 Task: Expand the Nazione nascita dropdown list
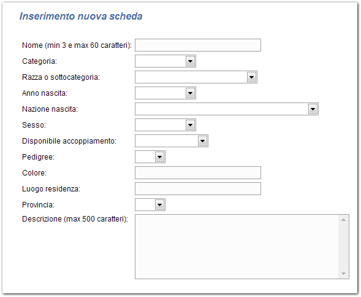tap(313, 109)
